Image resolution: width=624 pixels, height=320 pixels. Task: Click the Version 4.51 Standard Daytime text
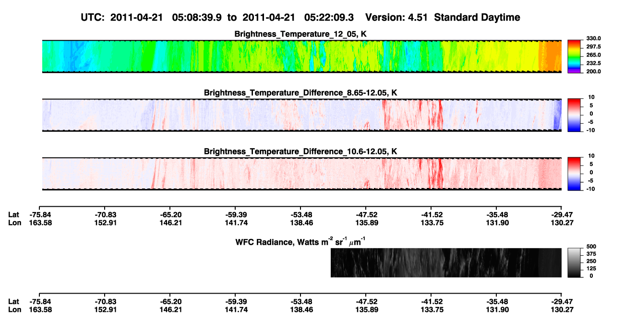(443, 17)
